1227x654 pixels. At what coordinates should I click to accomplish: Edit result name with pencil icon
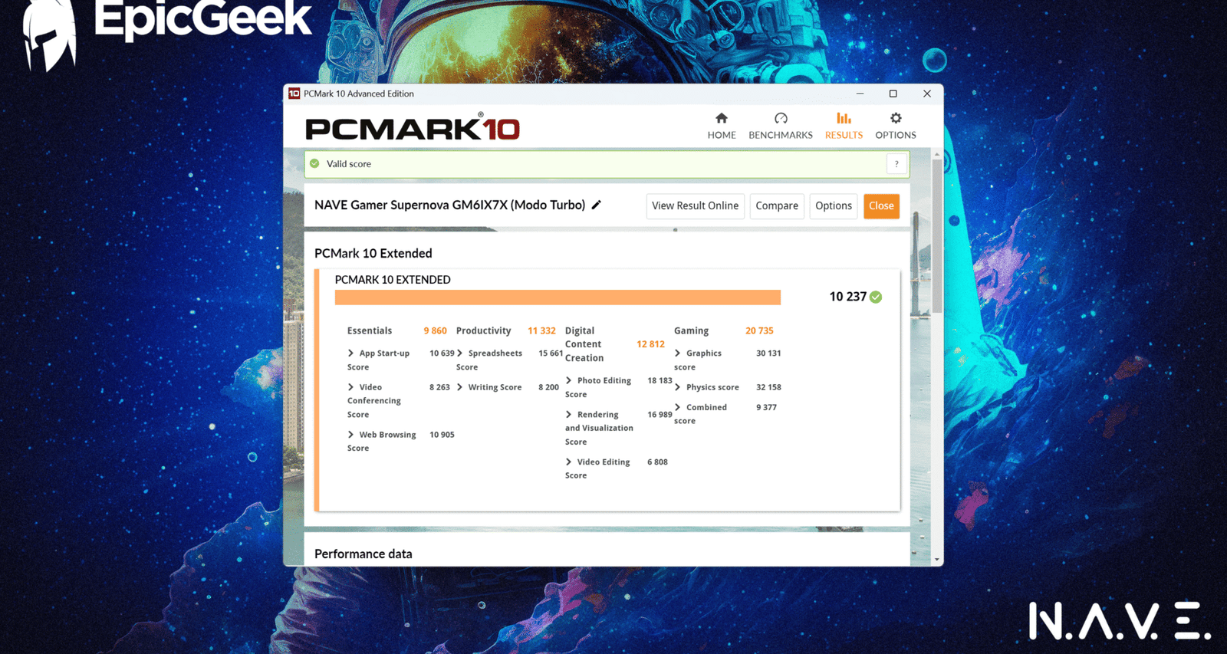[596, 205]
